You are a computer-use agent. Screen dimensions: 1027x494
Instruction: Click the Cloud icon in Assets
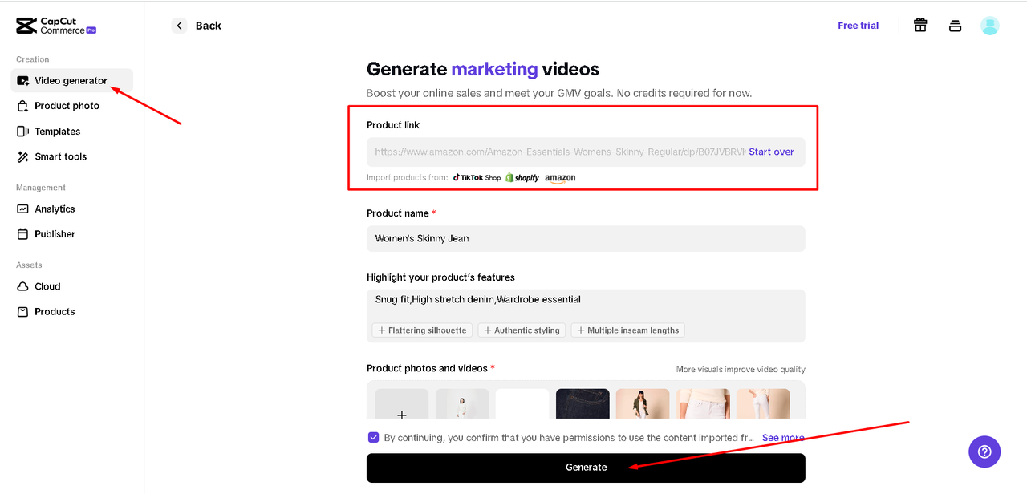click(22, 286)
